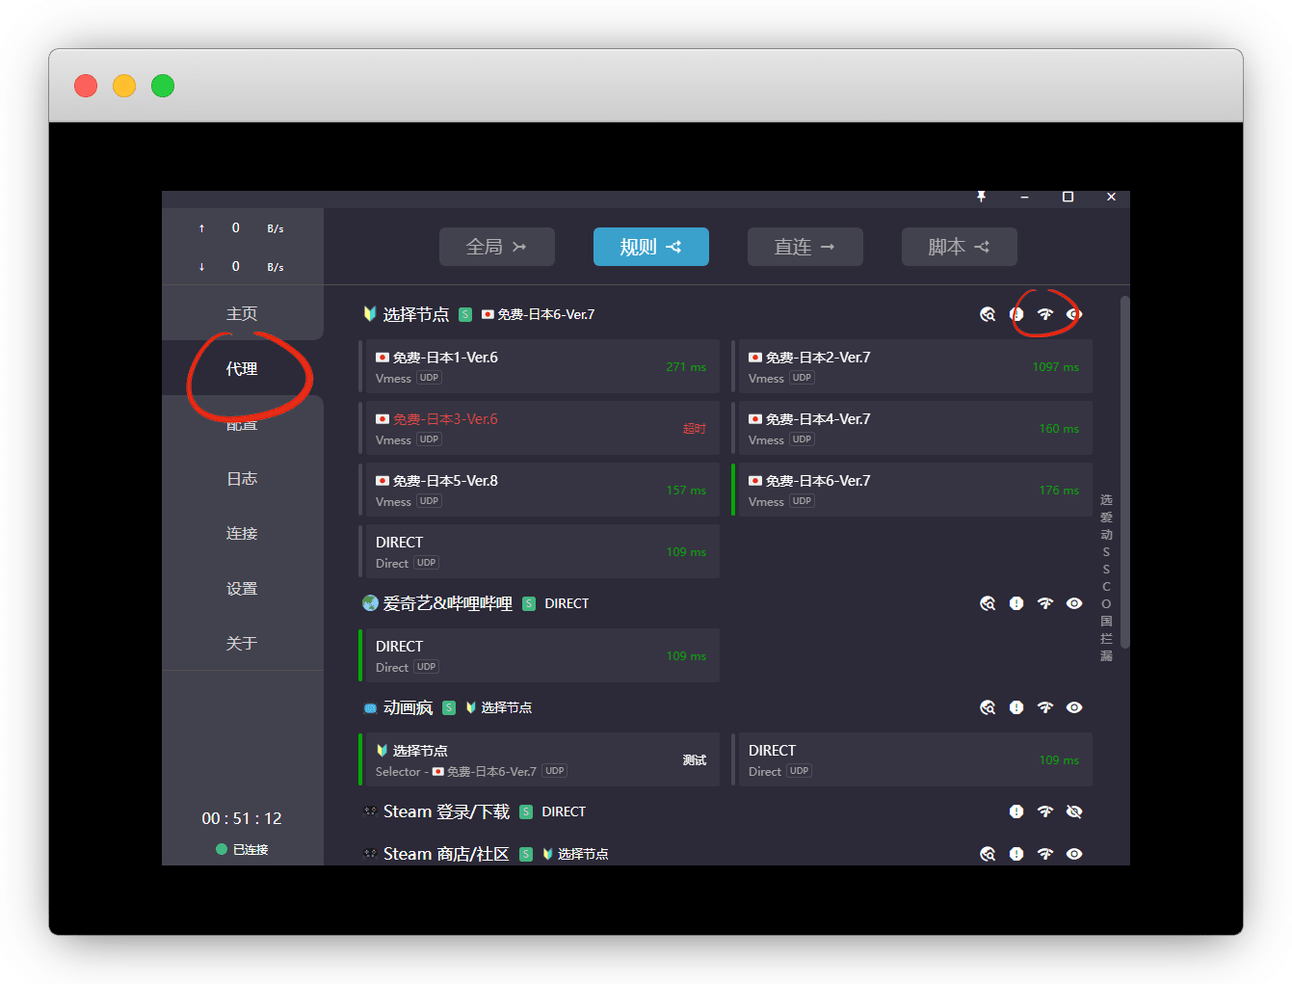Run latency test for 选择节点 group
The image size is (1292, 984).
pos(1045,314)
